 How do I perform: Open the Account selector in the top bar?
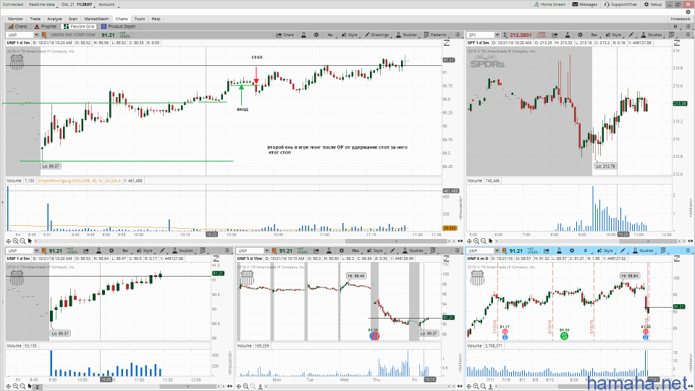(x=107, y=4)
